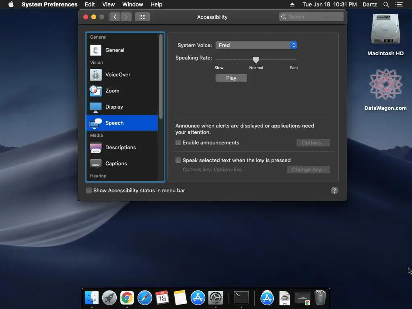This screenshot has width=412, height=309.
Task: Toggle Show Accessibility status in menu bar
Action: (89, 190)
